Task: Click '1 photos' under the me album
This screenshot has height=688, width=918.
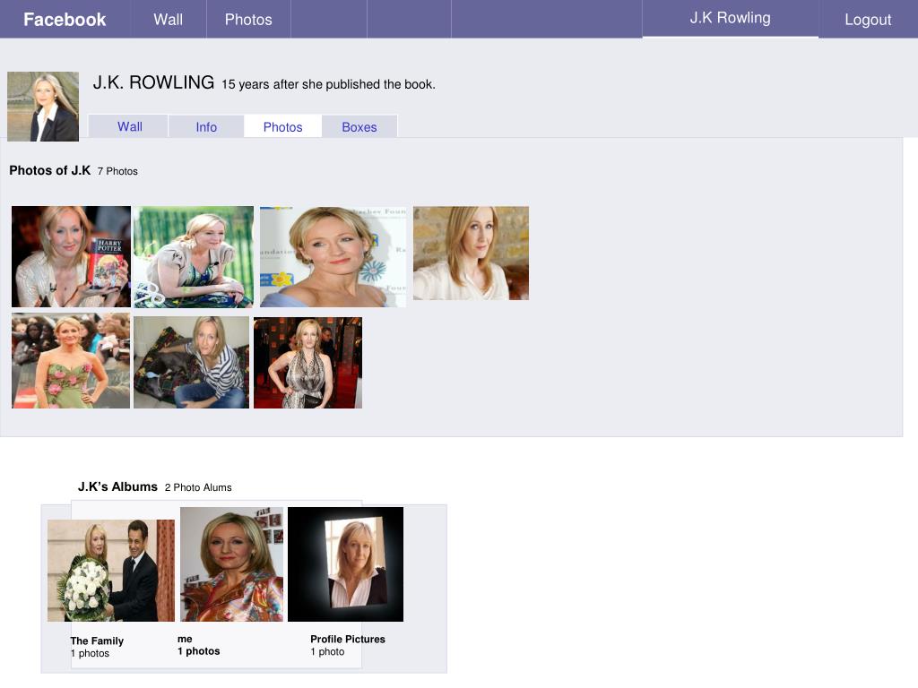Action: pos(199,651)
